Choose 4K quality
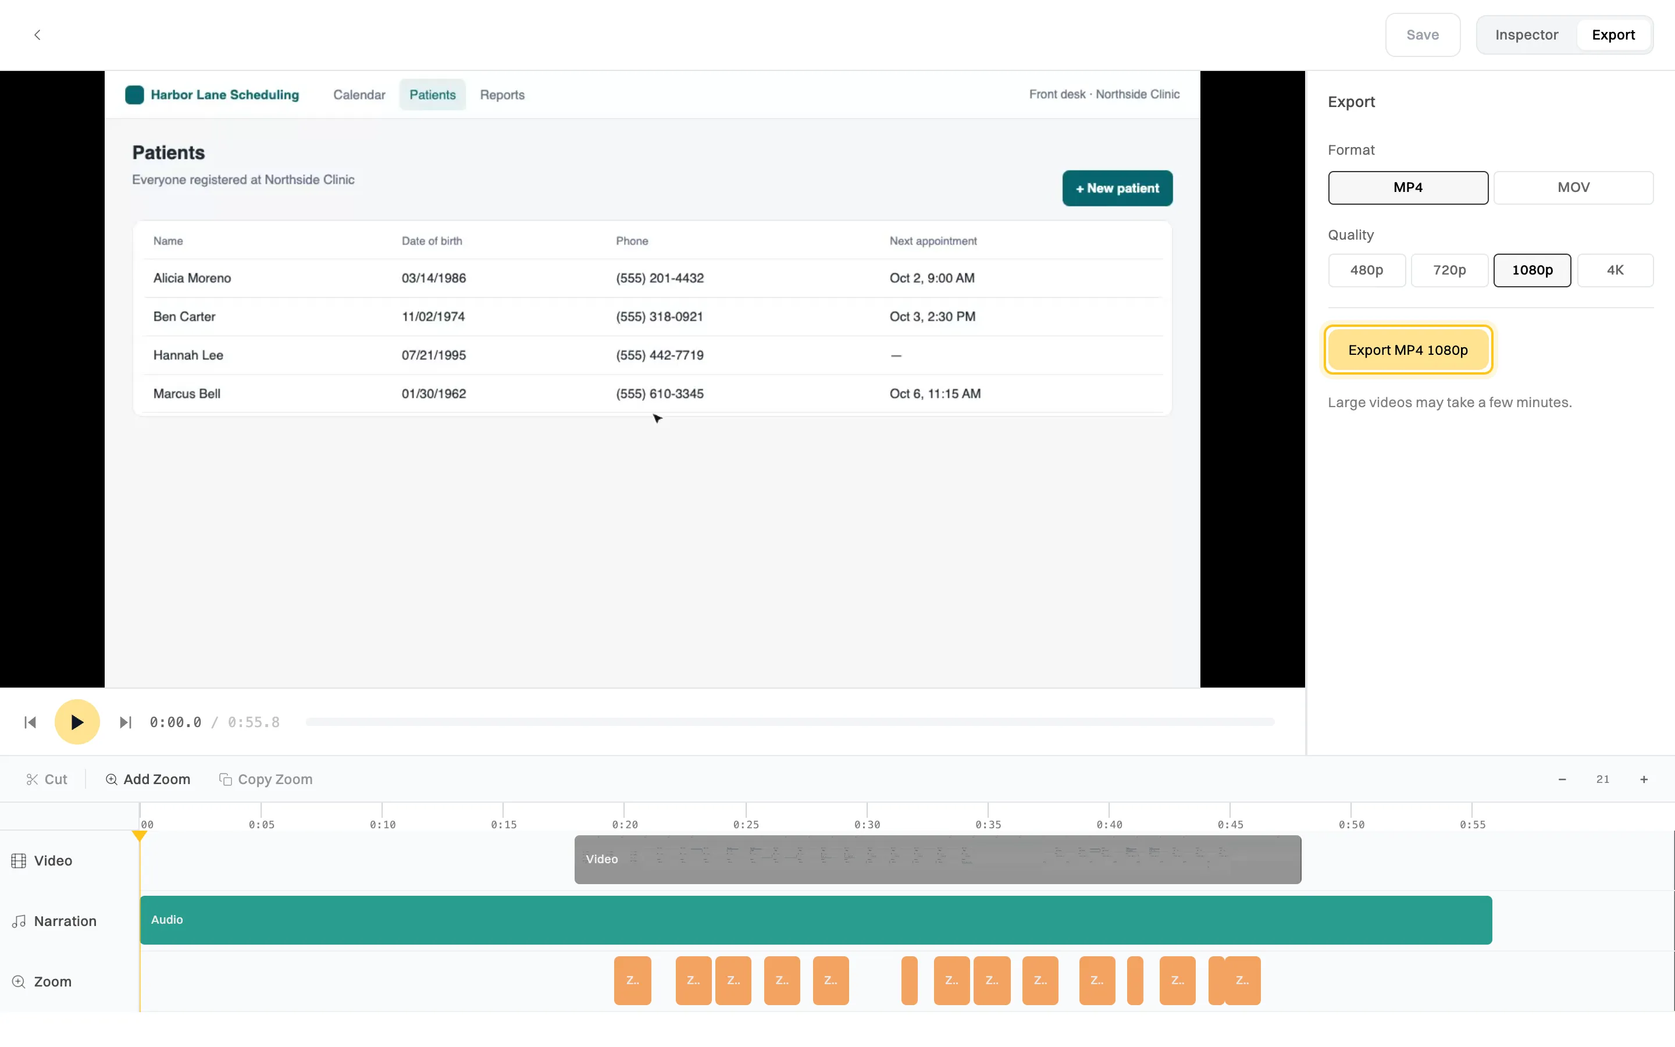The width and height of the screenshot is (1675, 1047). [x=1615, y=270]
